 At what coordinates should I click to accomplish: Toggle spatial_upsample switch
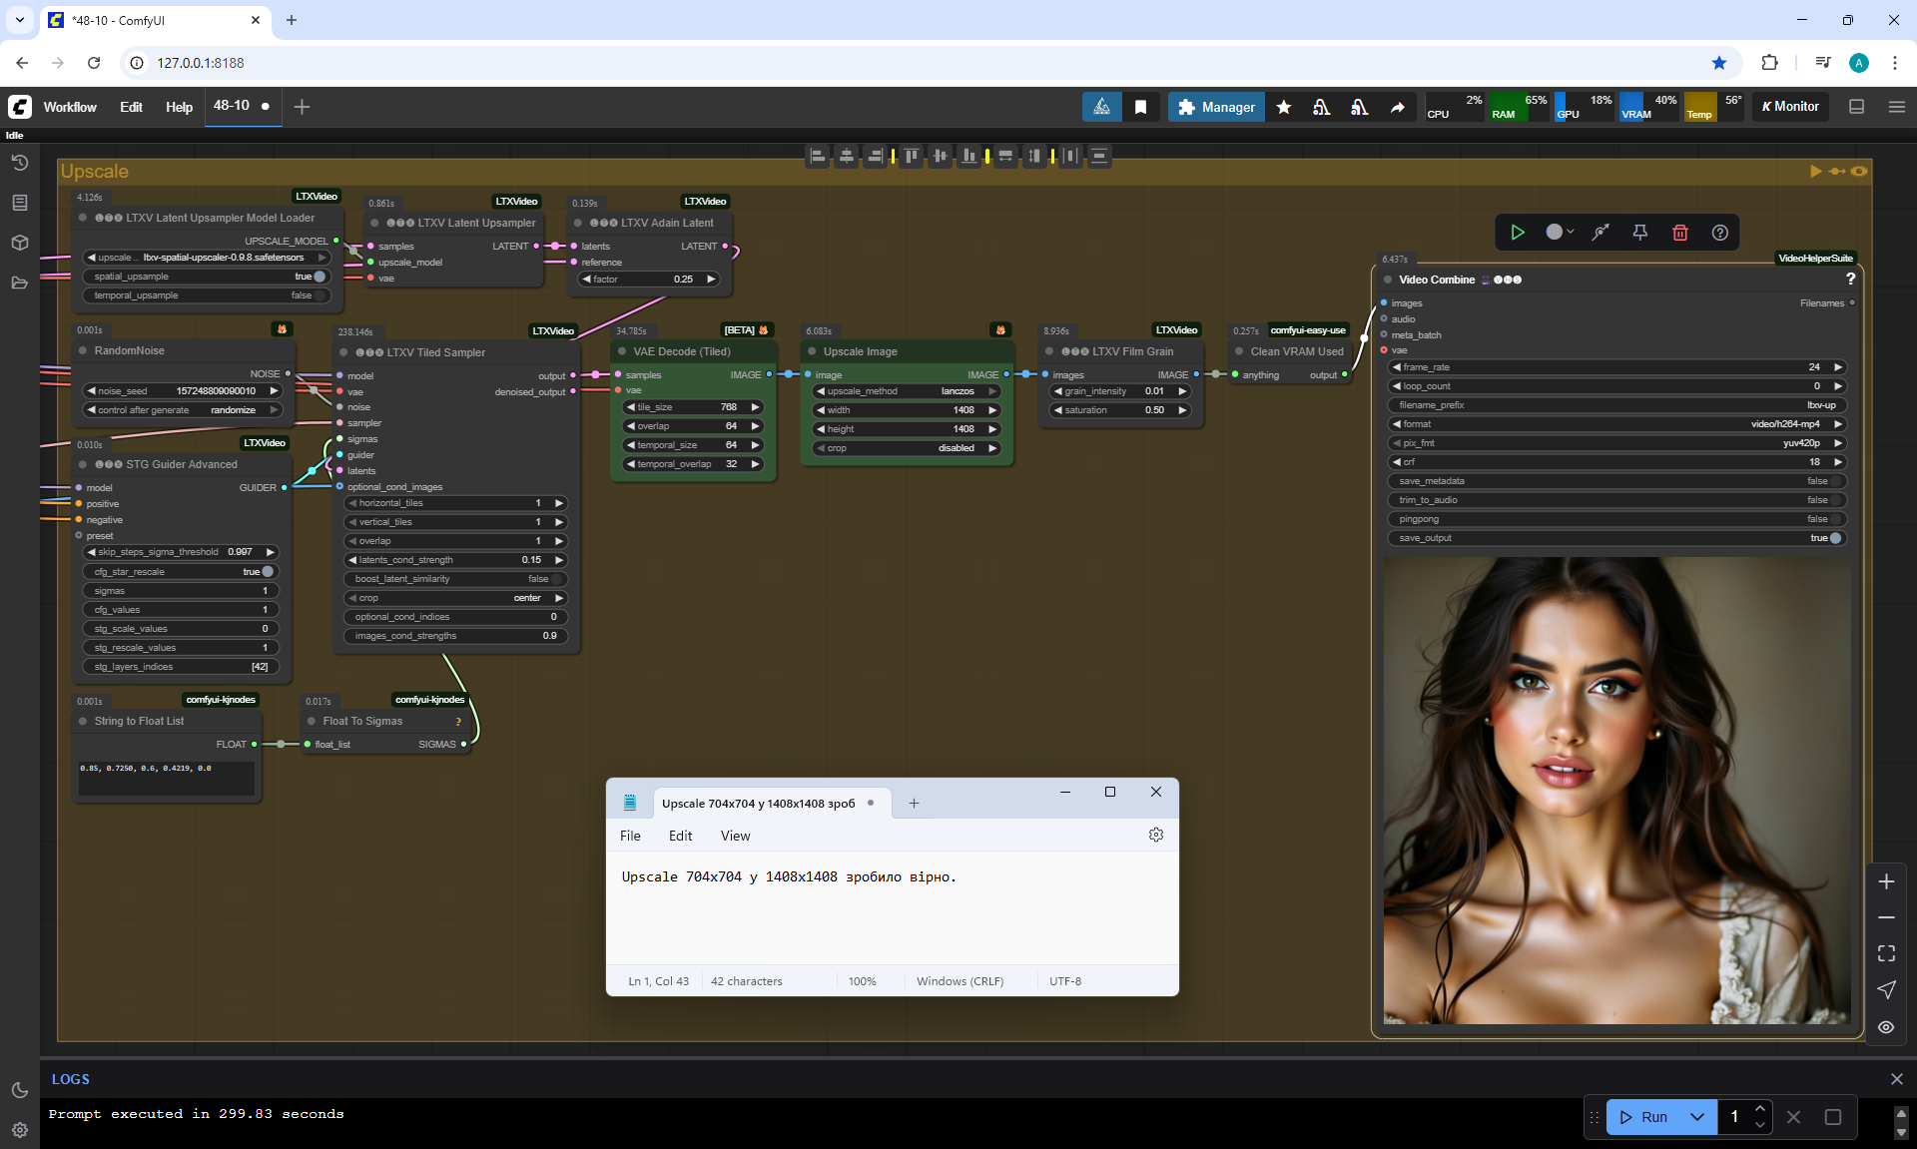coord(319,277)
